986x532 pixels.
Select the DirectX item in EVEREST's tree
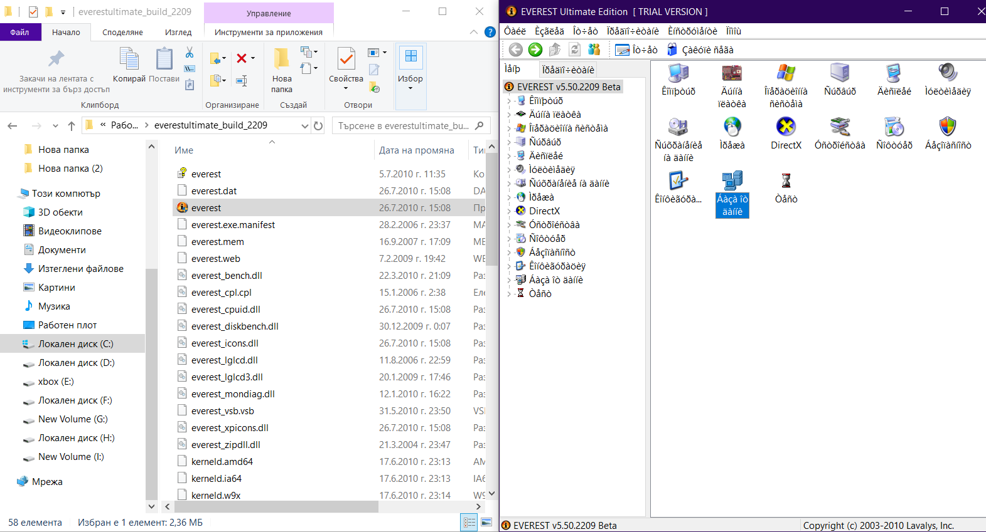tap(544, 211)
